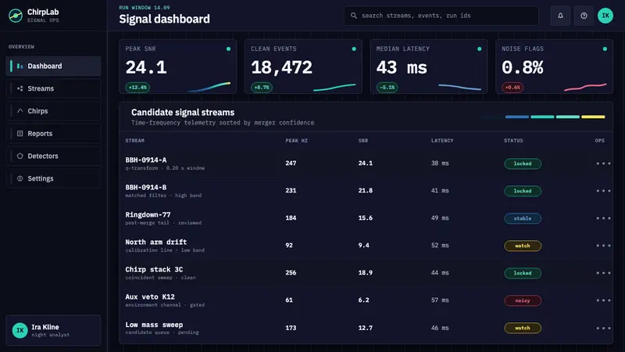625x352 pixels.
Task: Select the first teal legend swatch
Action: 542,117
